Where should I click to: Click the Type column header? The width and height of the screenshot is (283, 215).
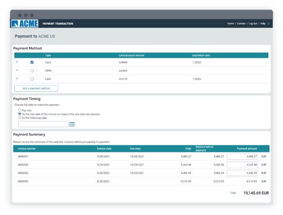48,55
